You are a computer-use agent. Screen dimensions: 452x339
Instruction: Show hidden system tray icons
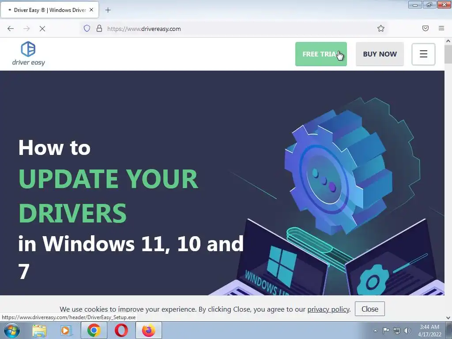[x=375, y=331]
